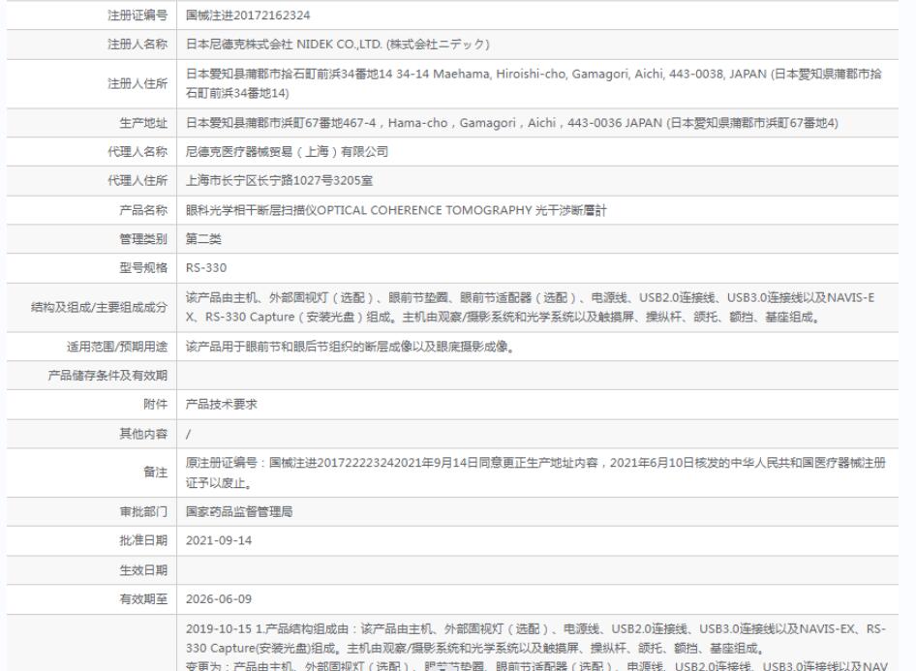The width and height of the screenshot is (916, 671).
Task: Select the 该产品用于眼前节 intended use text
Action: pos(350,347)
